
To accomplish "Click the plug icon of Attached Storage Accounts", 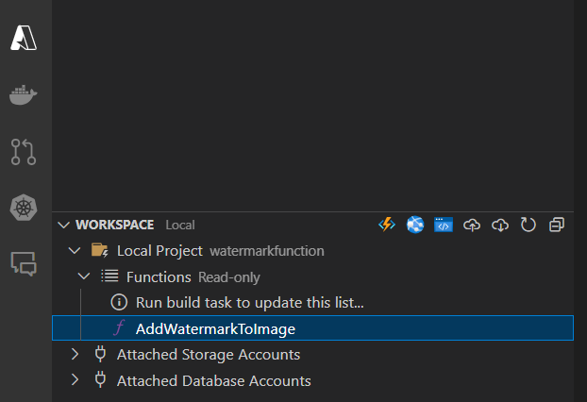I will pos(100,354).
